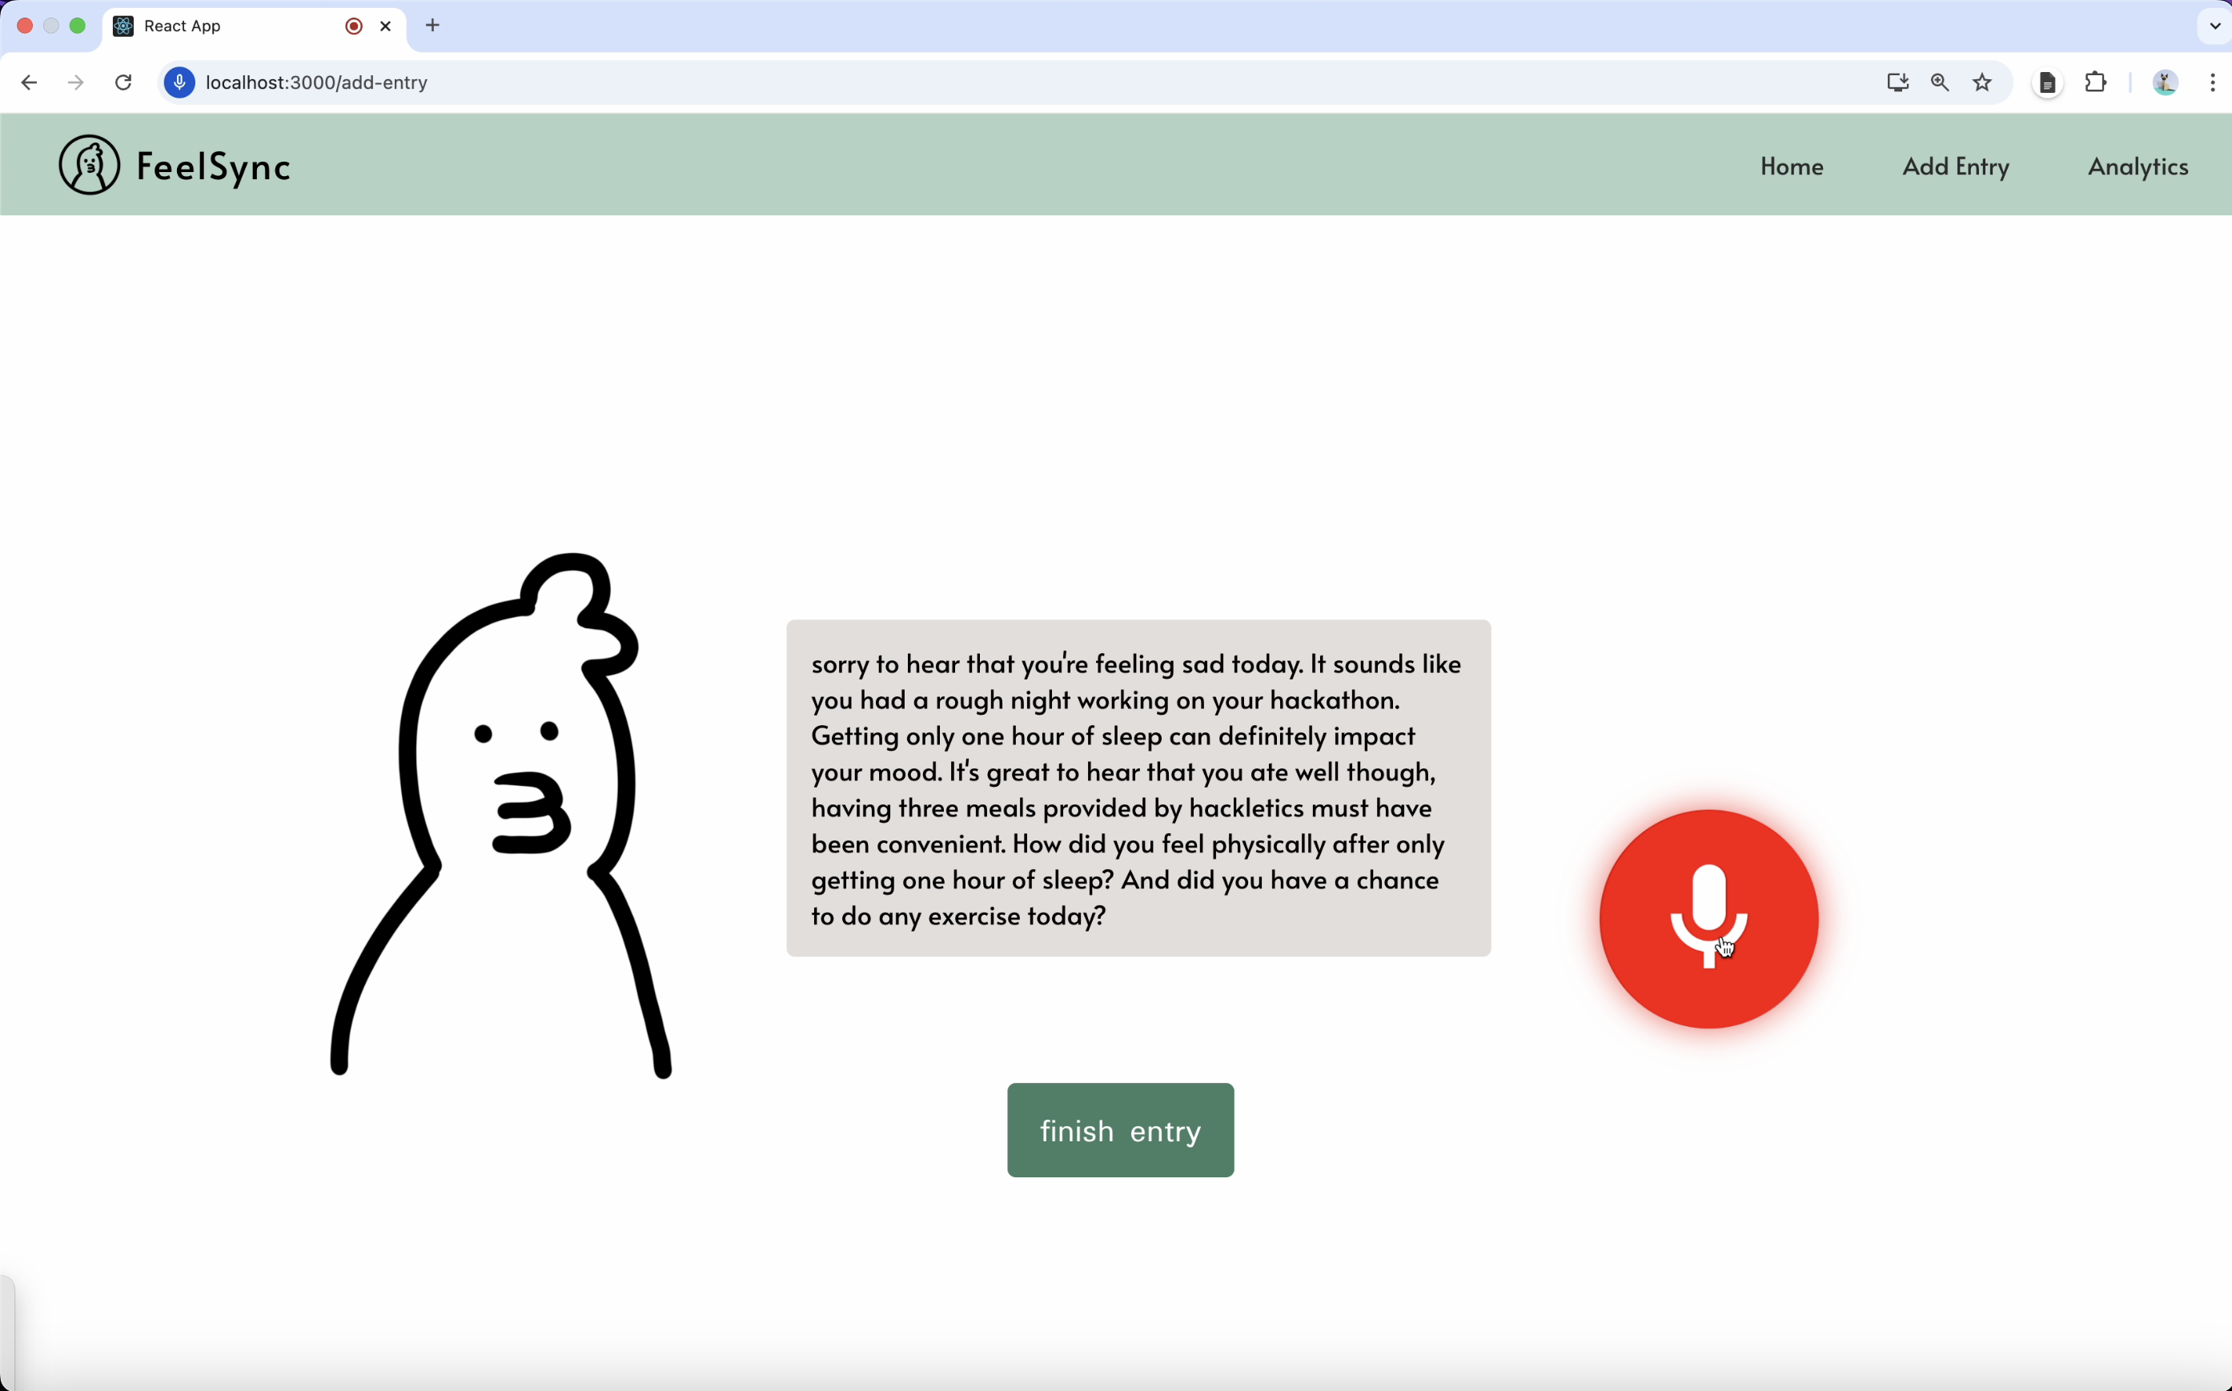Go to the Home nav link

pyautogui.click(x=1792, y=166)
